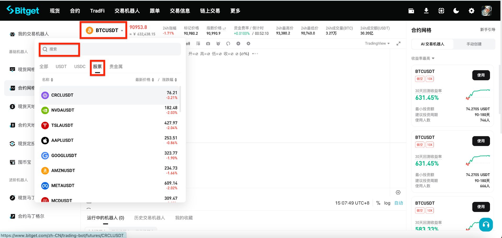Open chart settings gear in chart toolbar

pos(248,44)
